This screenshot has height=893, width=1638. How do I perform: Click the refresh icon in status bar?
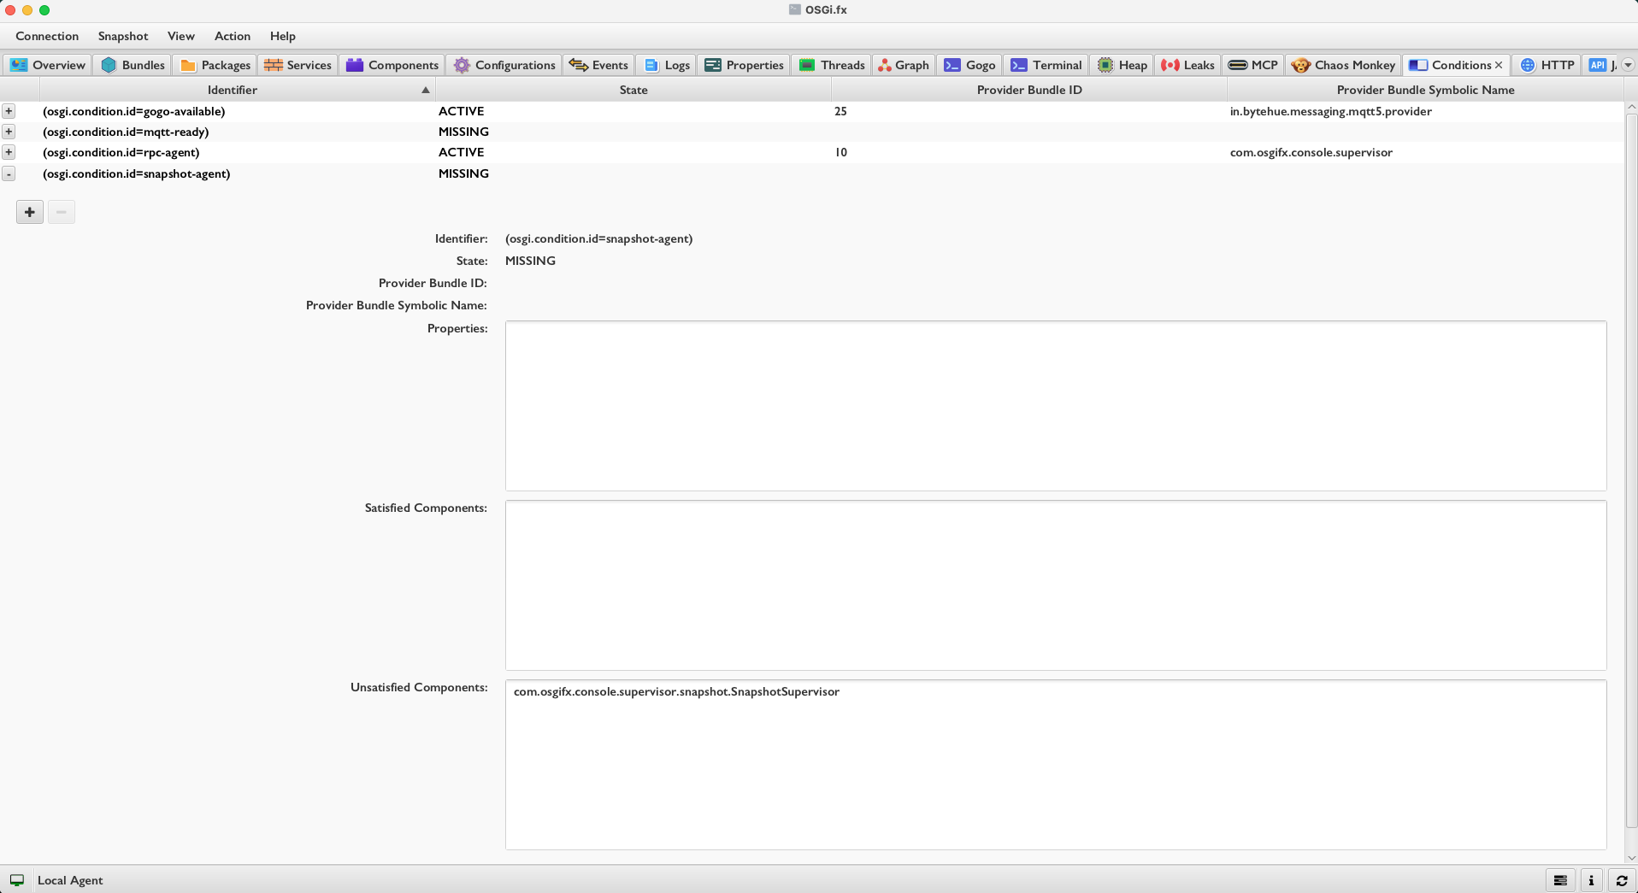(1622, 880)
